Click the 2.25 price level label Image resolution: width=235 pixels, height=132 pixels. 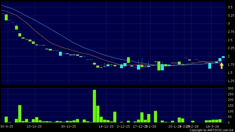[229, 48]
